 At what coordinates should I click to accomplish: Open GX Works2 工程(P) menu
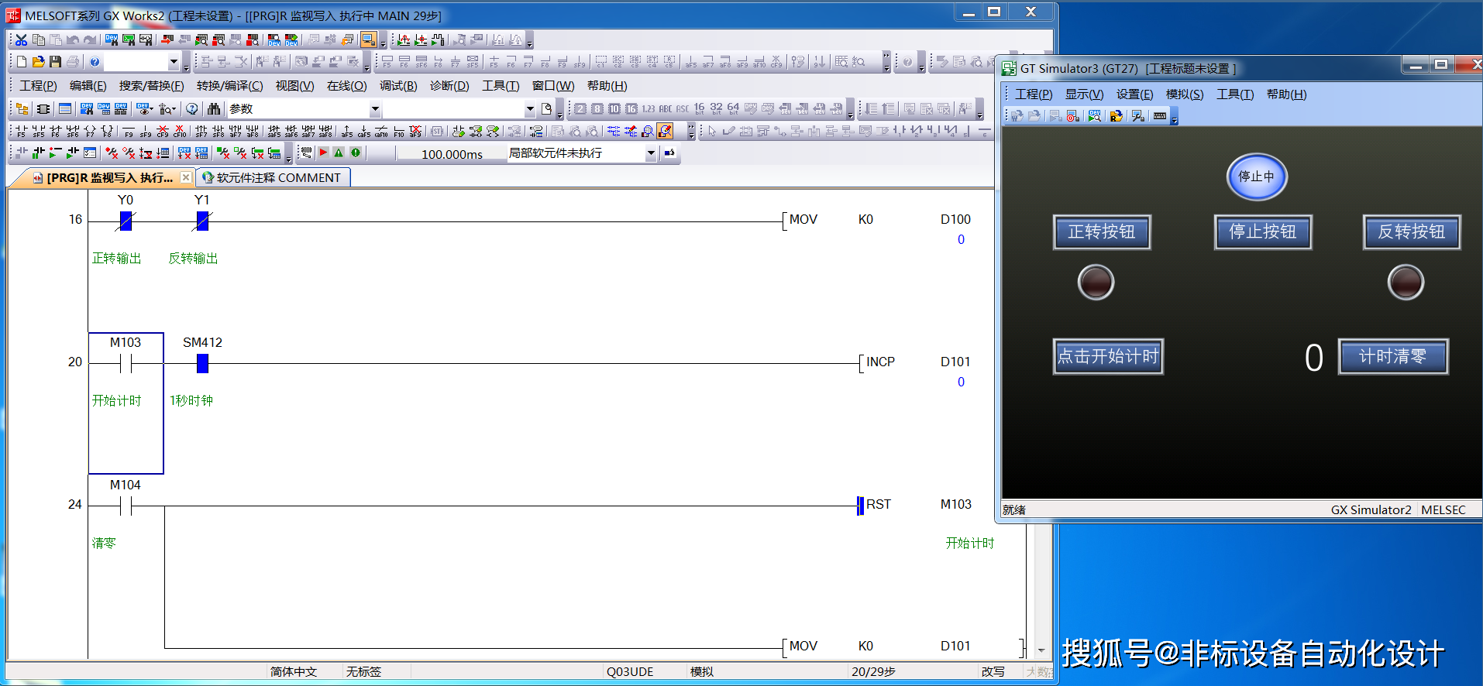[38, 86]
